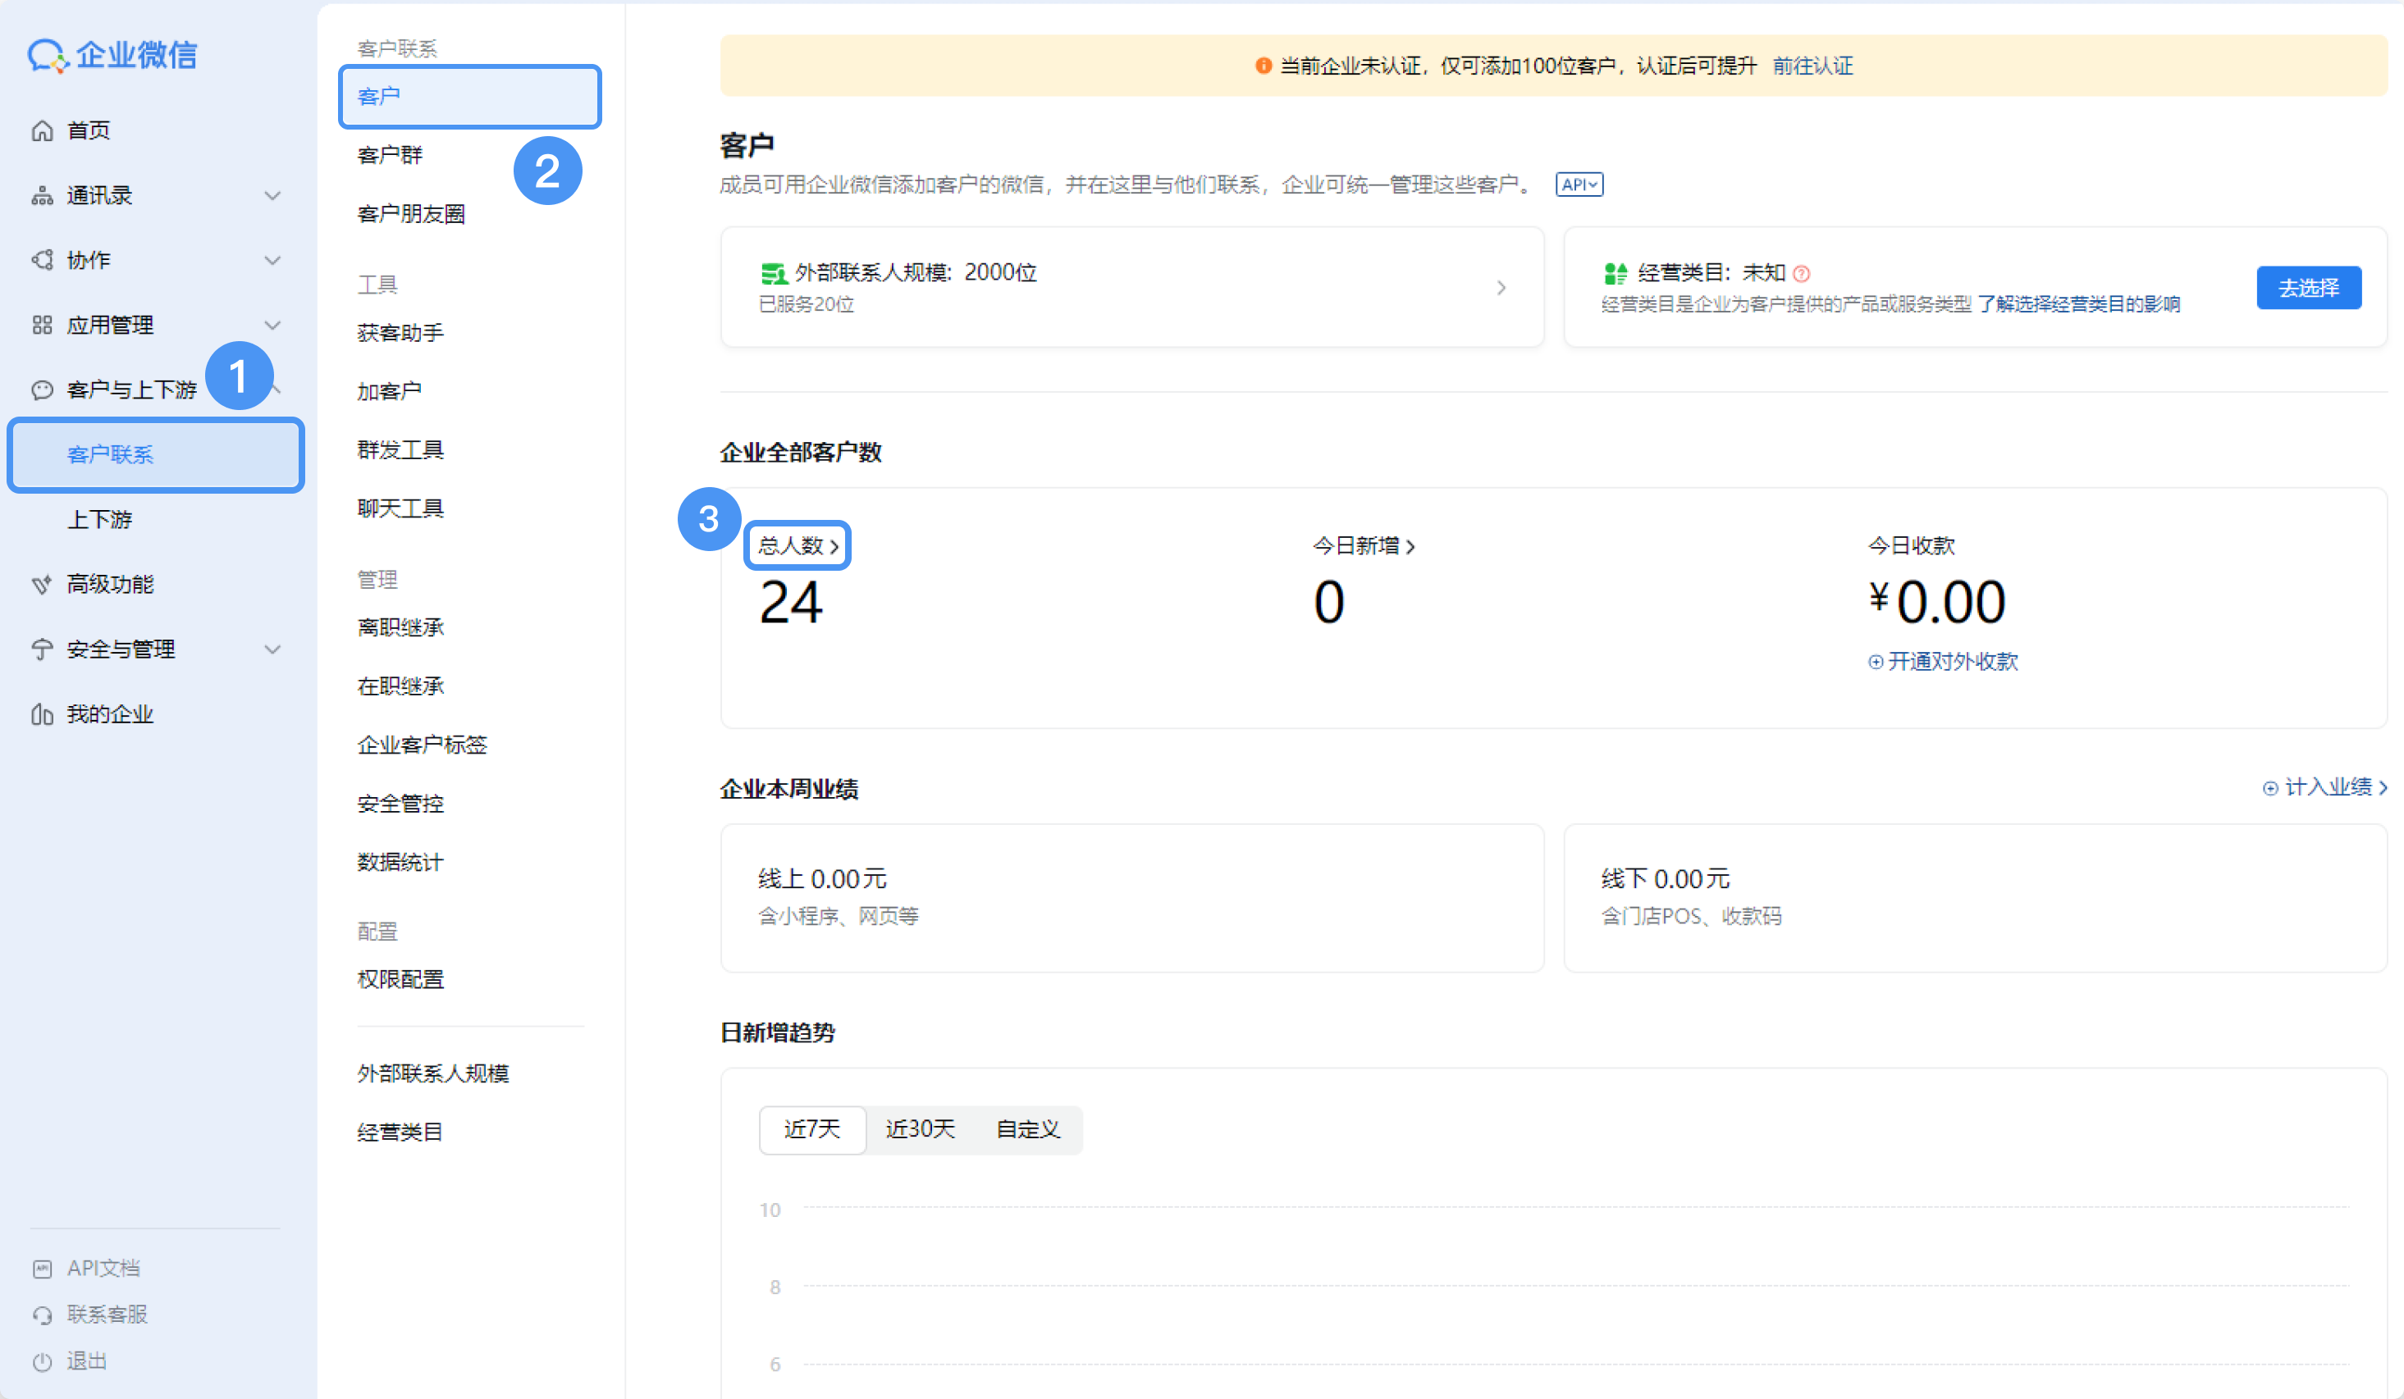Image resolution: width=2404 pixels, height=1399 pixels.
Task: Open 经营类目 in the submenu
Action: [x=400, y=1132]
